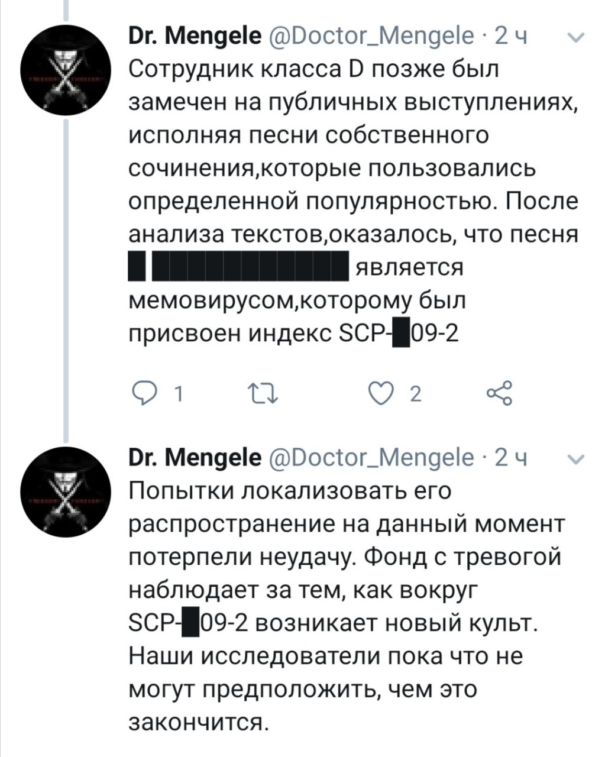This screenshot has width=605, height=757.
Task: Open the "2 ч" timestamp on second tweet
Action: (x=512, y=458)
